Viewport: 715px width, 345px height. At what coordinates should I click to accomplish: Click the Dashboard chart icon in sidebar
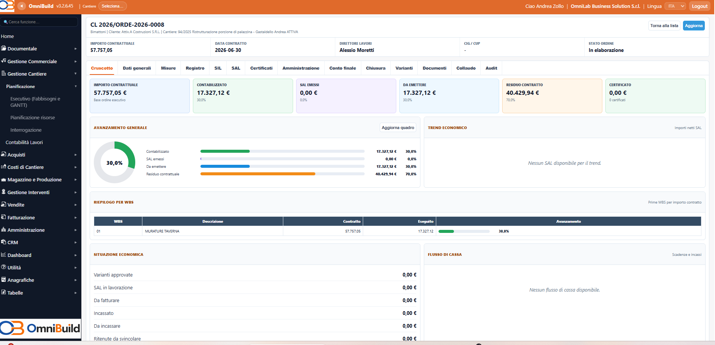(3, 255)
